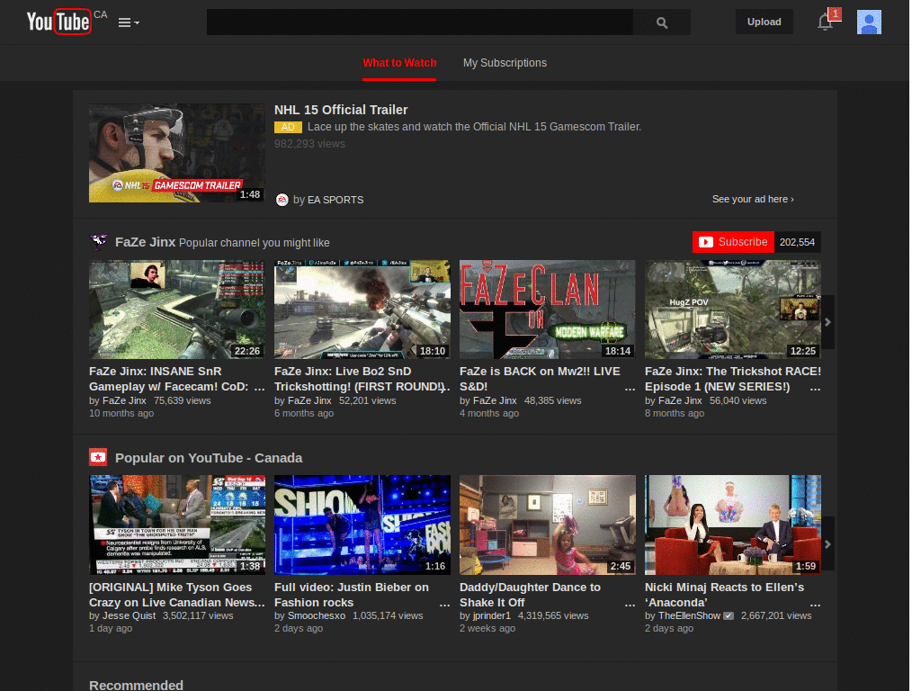Show next videos in FaZe Jinx row
Screen dimensions: 921x691
pyautogui.click(x=827, y=322)
